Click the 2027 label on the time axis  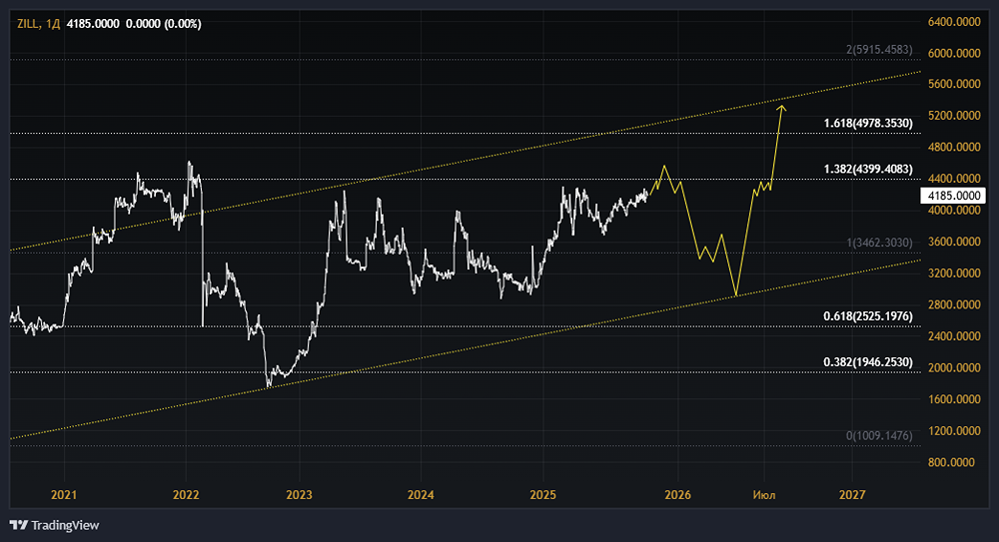tap(852, 495)
